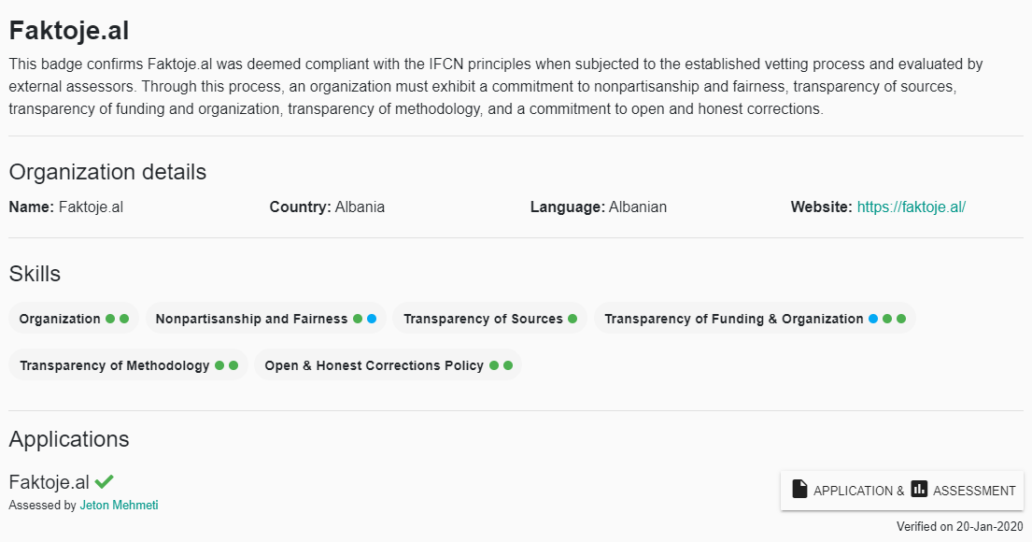1032x542 pixels.
Task: Select the Nonpartisanship and Fairness chip
Action: tap(266, 319)
